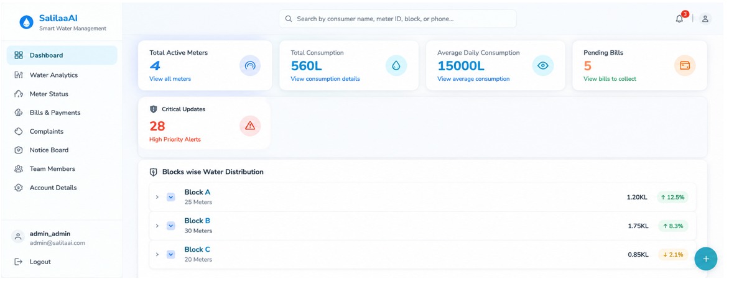Expand Block C row with chevron arrow
729x289 pixels.
click(157, 255)
